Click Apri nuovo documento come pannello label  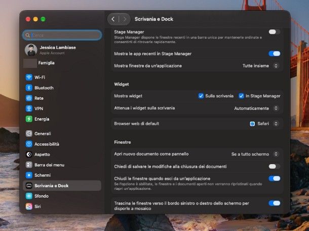[x=151, y=154]
